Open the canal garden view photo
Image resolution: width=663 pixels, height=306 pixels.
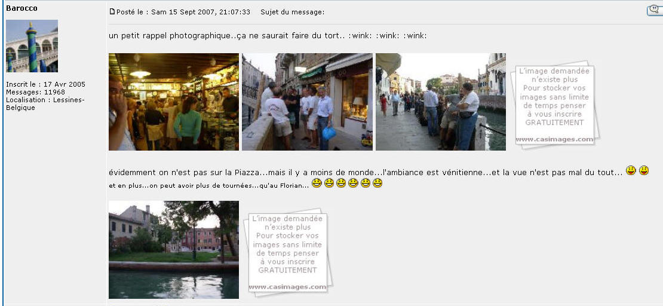pos(174,250)
